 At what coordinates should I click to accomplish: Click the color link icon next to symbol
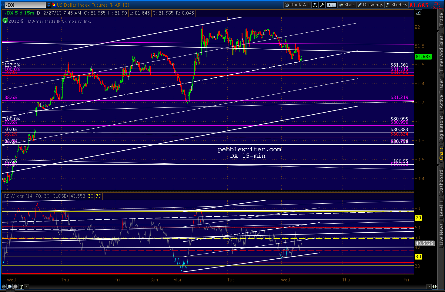click(x=54, y=5)
